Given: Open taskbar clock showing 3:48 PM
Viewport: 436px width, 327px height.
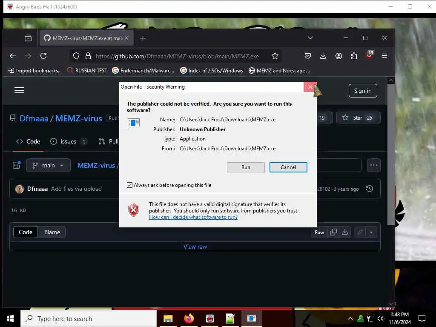Looking at the screenshot, I should (x=399, y=318).
